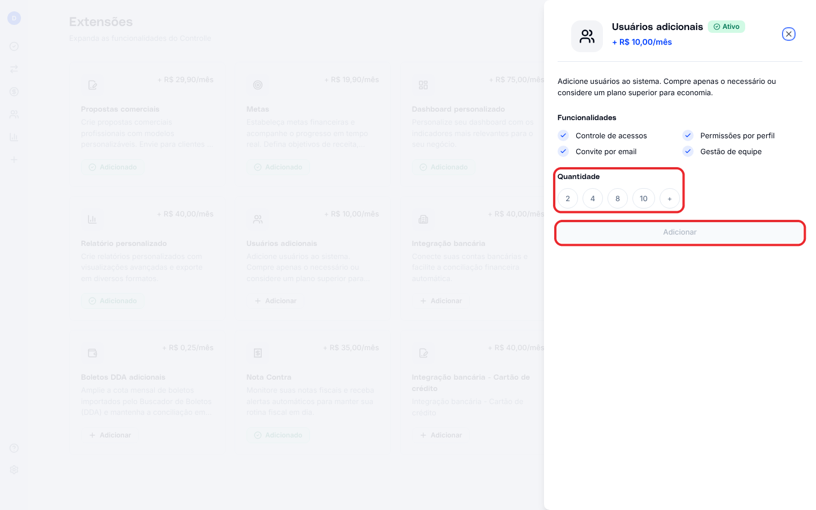Close the Usuários adicionais panel
This screenshot has width=816, height=510.
788,34
